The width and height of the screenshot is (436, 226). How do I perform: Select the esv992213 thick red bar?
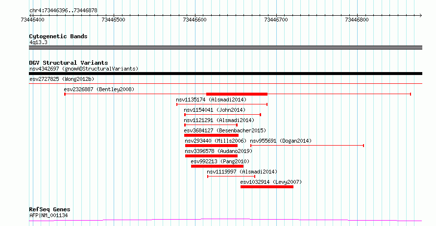tap(217, 166)
